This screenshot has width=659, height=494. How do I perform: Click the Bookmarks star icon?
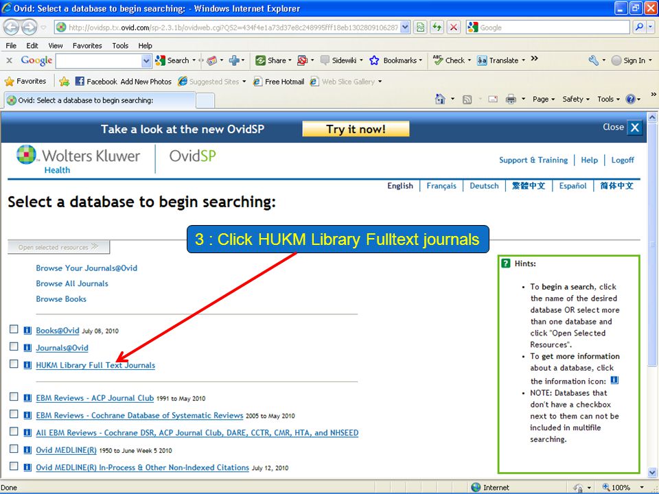pos(374,60)
